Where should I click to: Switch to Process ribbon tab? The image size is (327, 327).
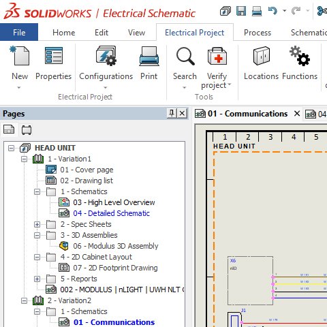[258, 33]
